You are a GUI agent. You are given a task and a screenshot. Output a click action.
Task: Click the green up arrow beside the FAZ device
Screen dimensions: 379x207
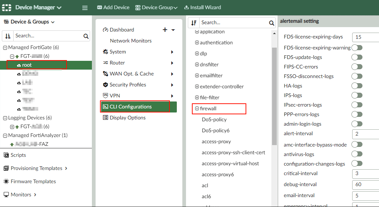coord(12,144)
